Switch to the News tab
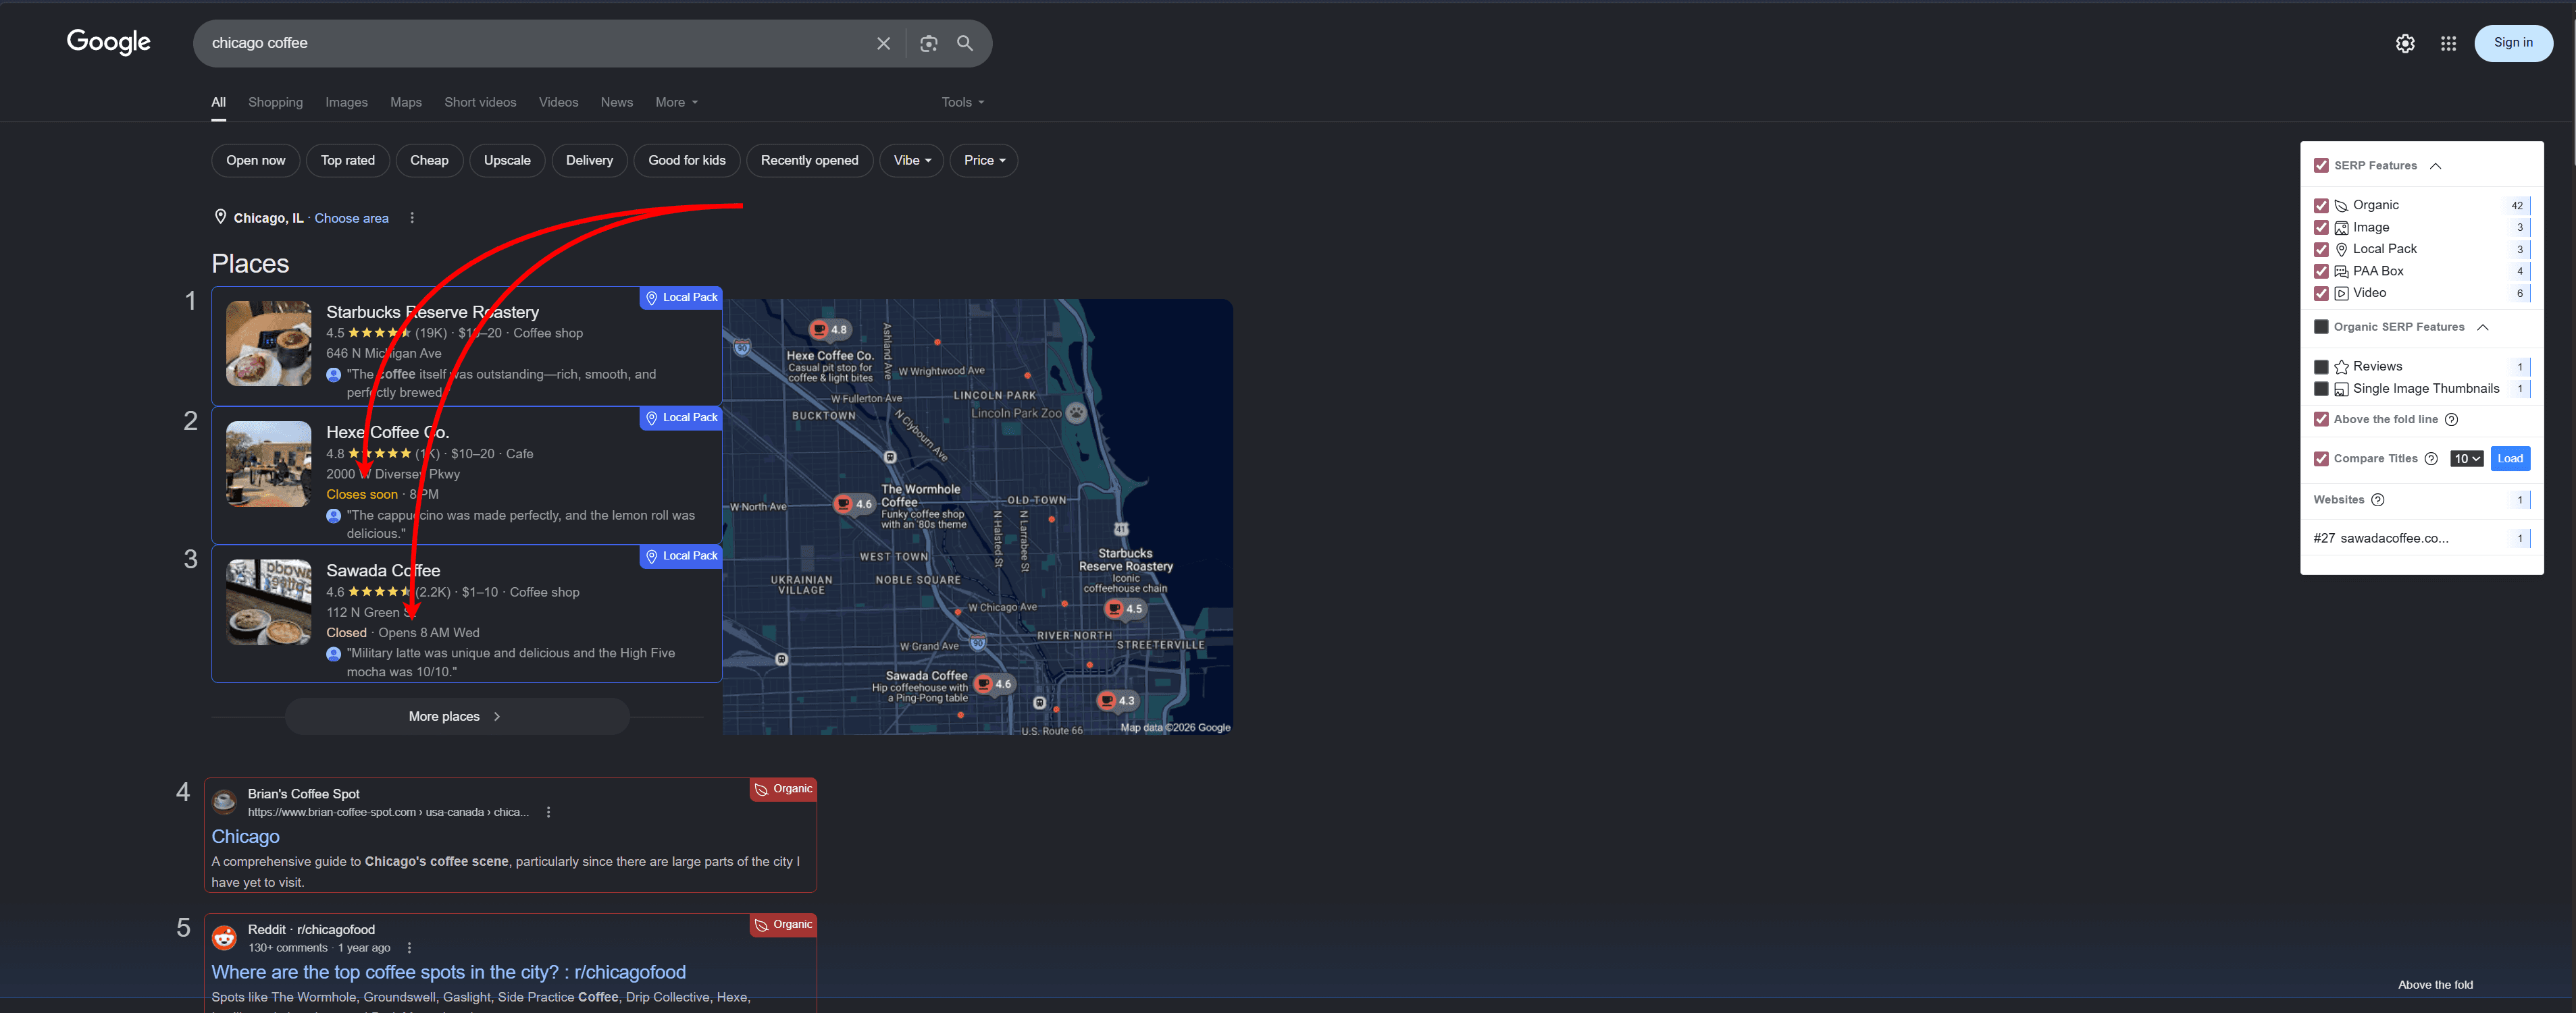Screen dimensions: 2576x1013 pos(617,103)
